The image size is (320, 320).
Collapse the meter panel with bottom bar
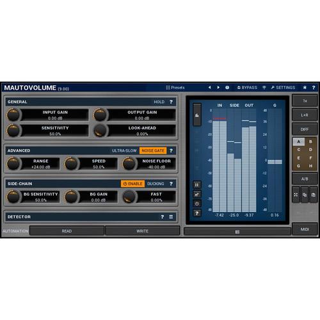tap(237, 232)
